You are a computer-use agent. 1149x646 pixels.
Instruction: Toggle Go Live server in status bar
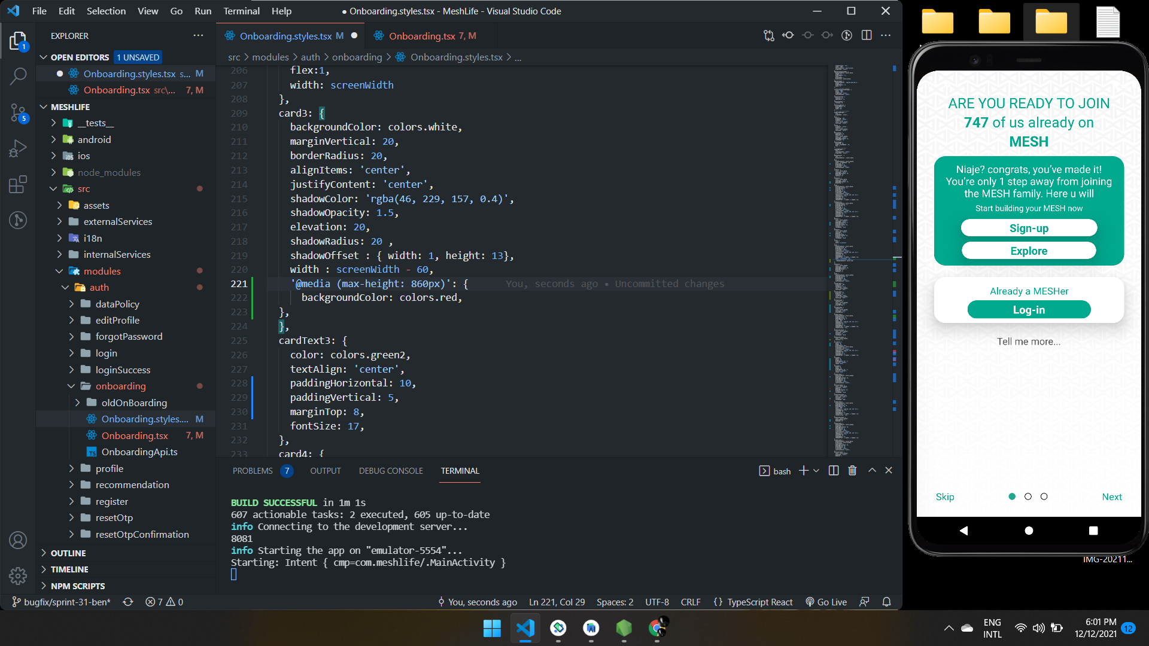[x=826, y=602]
